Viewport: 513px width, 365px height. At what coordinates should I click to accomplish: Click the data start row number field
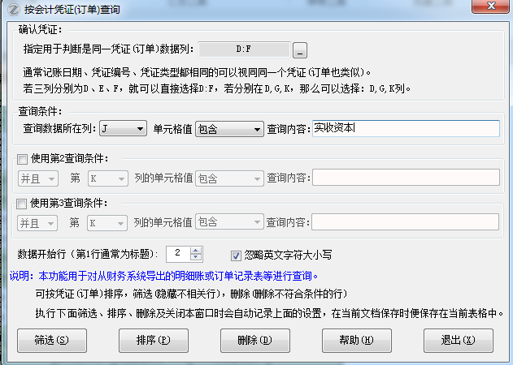pos(177,254)
